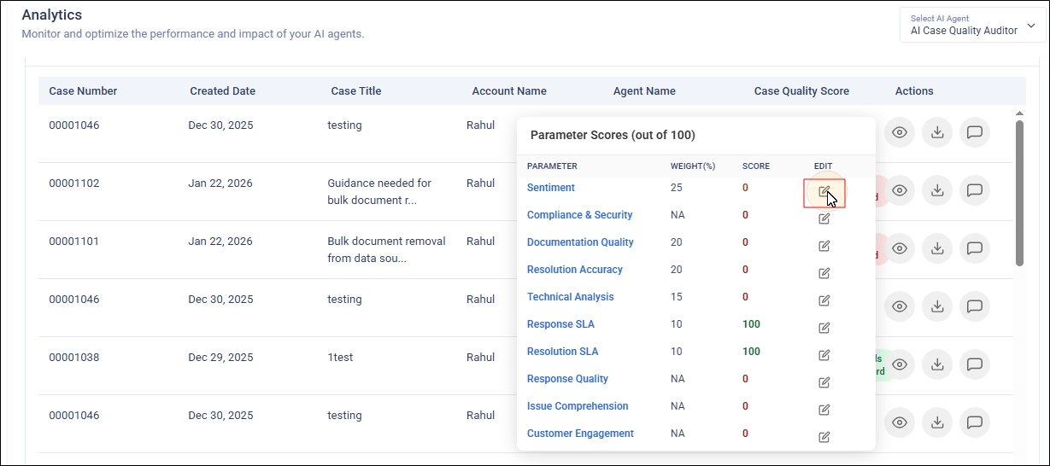The height and width of the screenshot is (466, 1050).
Task: Click the Case Quality Score column header
Action: (x=801, y=91)
